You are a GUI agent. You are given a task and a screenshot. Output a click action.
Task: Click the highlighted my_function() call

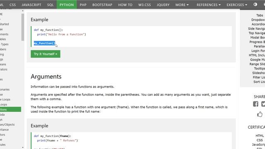click(x=44, y=43)
